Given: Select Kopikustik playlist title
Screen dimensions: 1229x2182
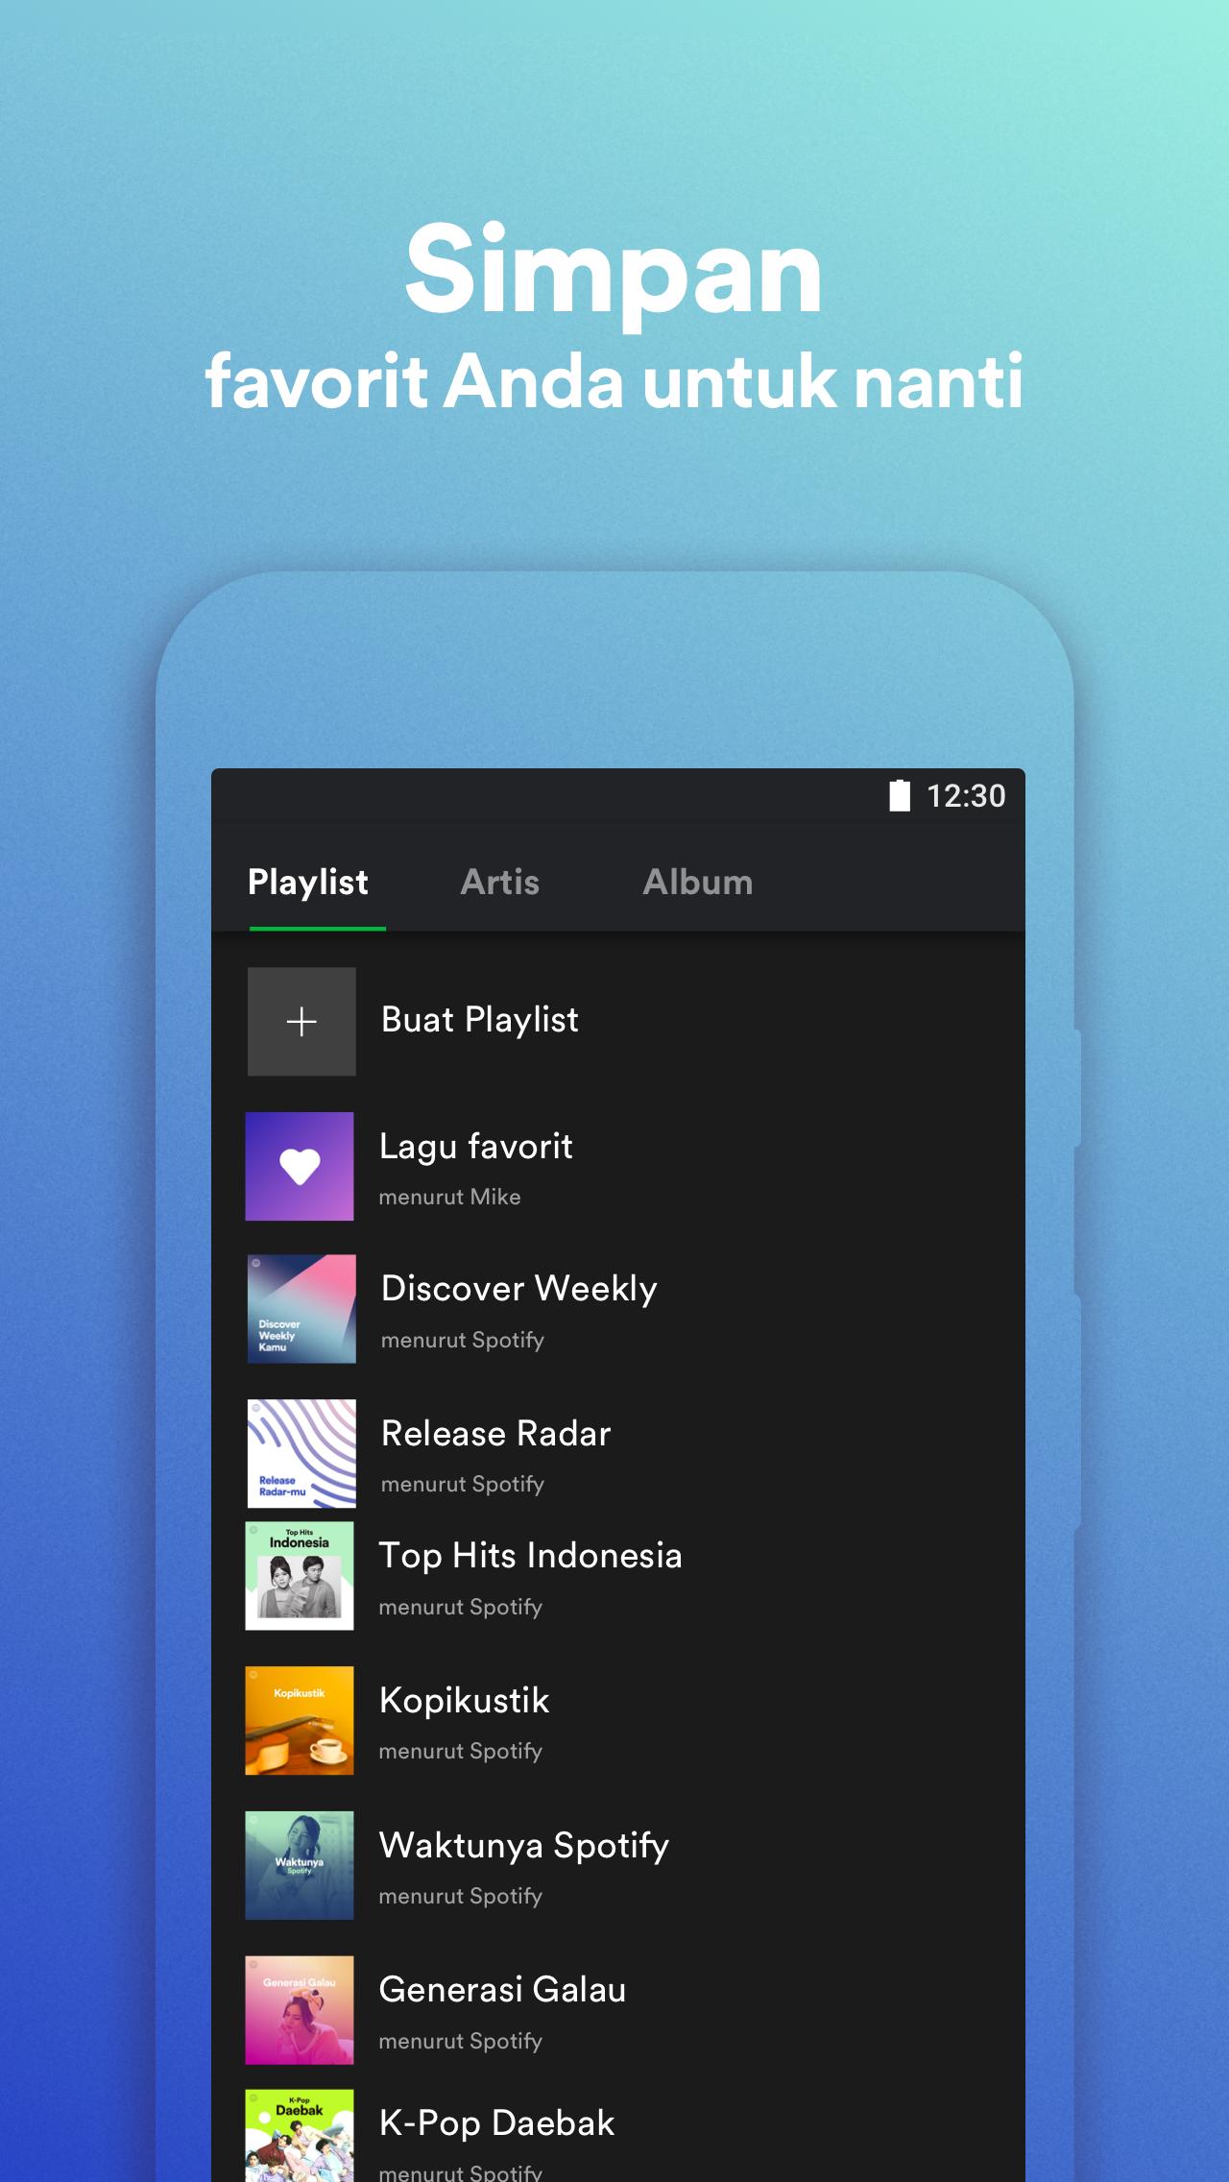Looking at the screenshot, I should click(465, 1700).
